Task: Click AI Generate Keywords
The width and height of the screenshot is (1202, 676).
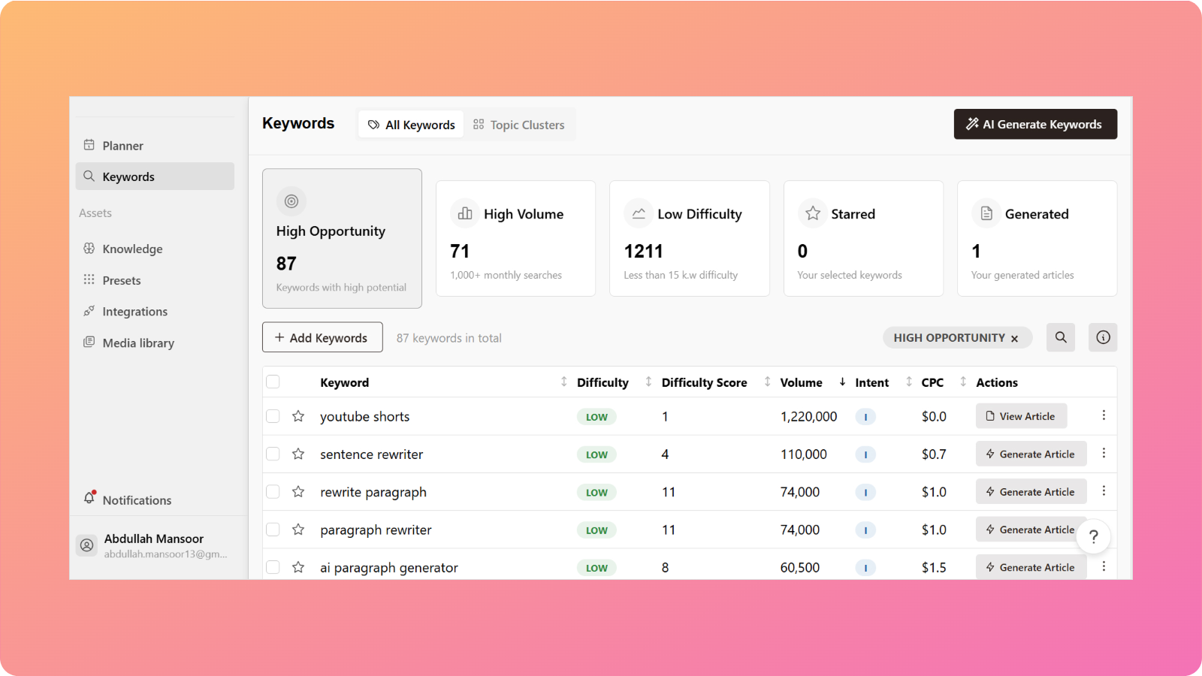Action: pos(1034,124)
